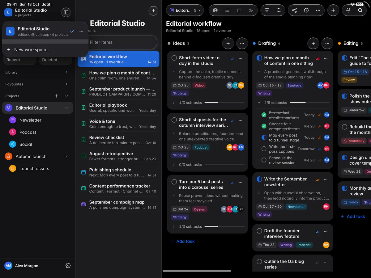Collapse the Autumn launch project chevron
The height and width of the screenshot is (278, 371).
pos(66,157)
